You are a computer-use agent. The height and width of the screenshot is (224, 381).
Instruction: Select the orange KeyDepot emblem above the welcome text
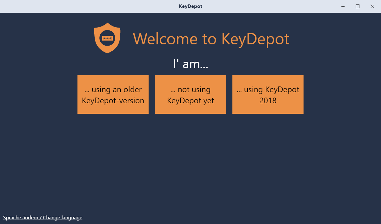point(107,37)
